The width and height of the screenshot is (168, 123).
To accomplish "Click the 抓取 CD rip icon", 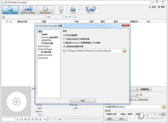I will 91,10.
